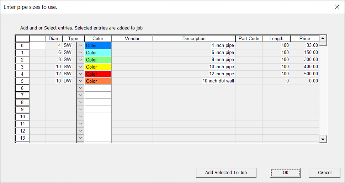Select the red color swatch in row 4
Viewport: 345px width, 183px height.
(98, 74)
